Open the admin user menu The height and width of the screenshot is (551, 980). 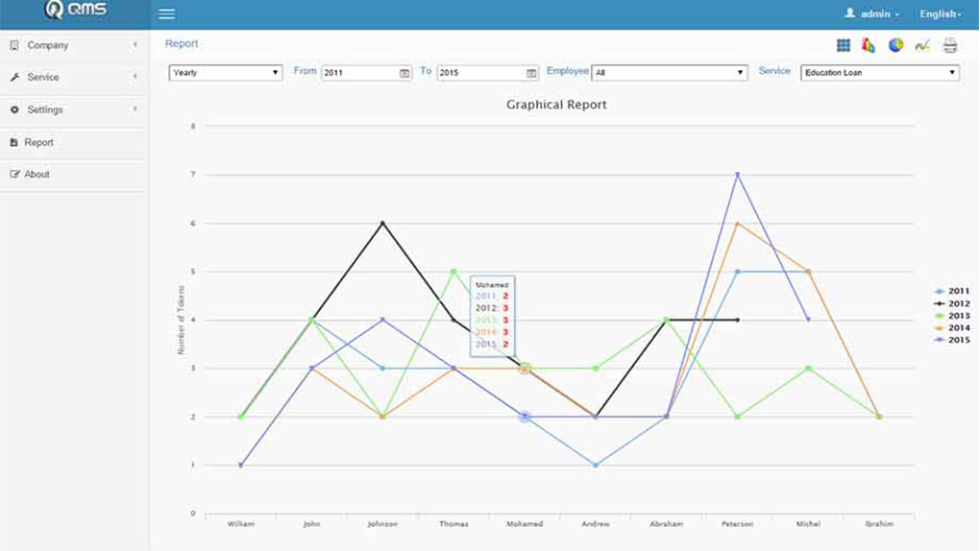[872, 14]
